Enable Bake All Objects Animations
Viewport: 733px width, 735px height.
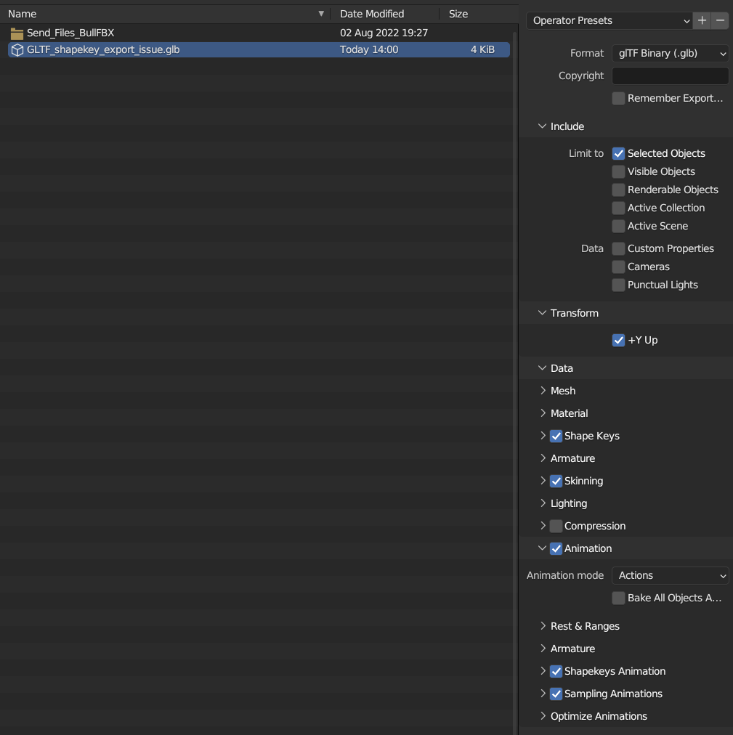pyautogui.click(x=618, y=598)
